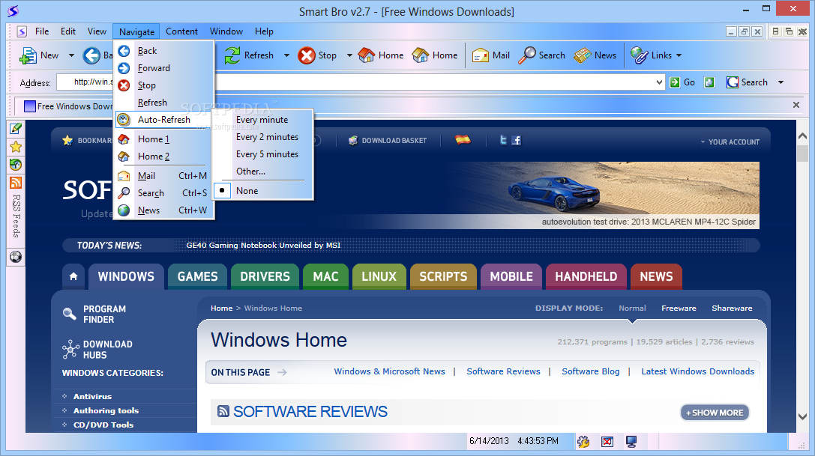Screen dimensions: 815x456
Task: Click the Search icon beside address bar
Action: pyautogui.click(x=733, y=82)
